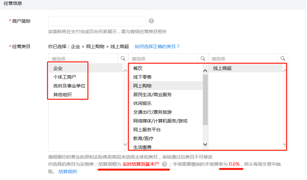
Task: Pick 休闲娱乐 from the industry list
Action: coord(142,103)
